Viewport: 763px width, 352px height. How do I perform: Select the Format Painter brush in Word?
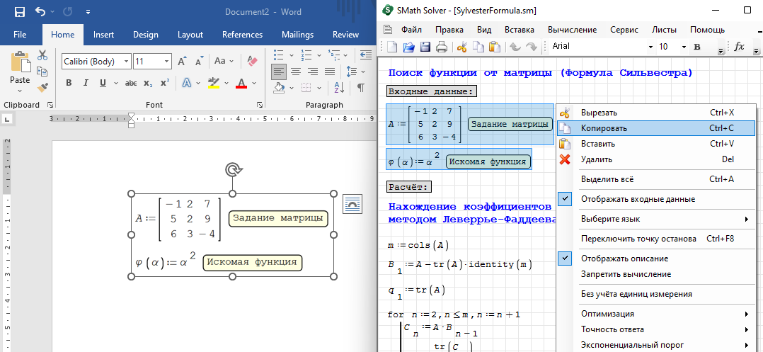(x=42, y=88)
